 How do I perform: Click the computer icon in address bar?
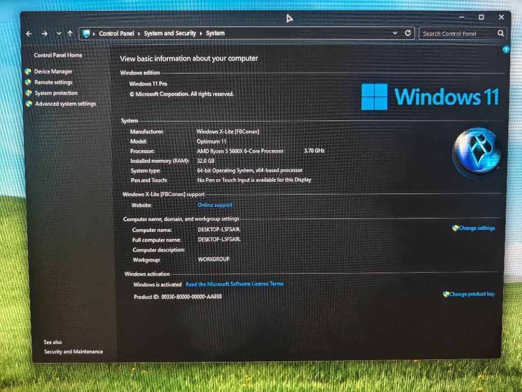[86, 34]
